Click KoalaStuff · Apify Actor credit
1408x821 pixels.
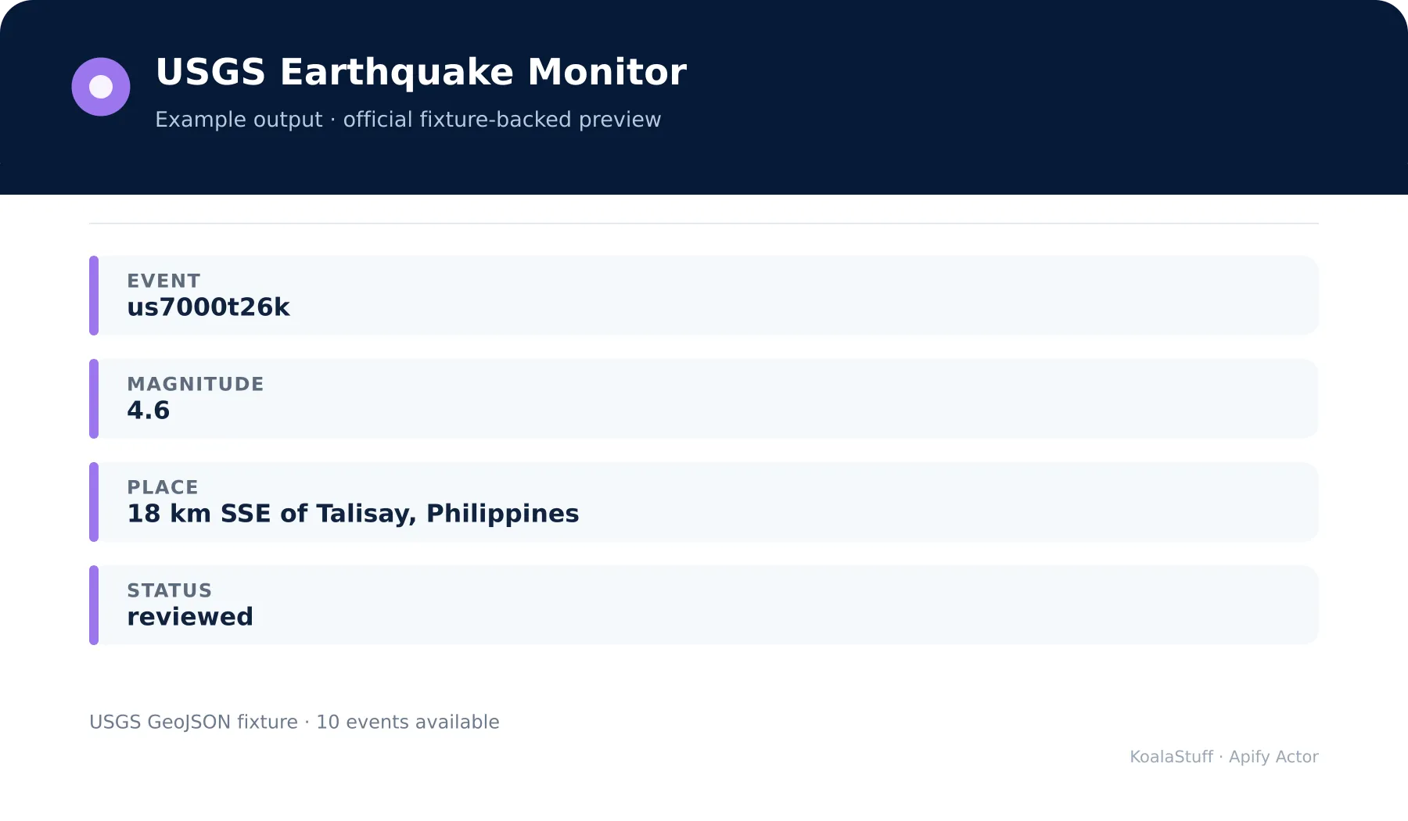[1224, 757]
